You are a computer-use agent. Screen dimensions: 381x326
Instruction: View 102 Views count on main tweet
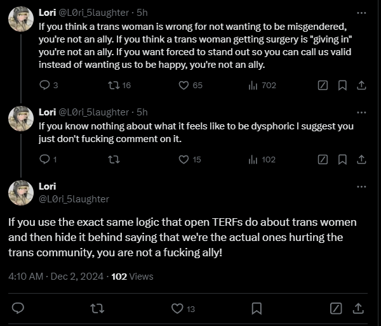(x=132, y=277)
